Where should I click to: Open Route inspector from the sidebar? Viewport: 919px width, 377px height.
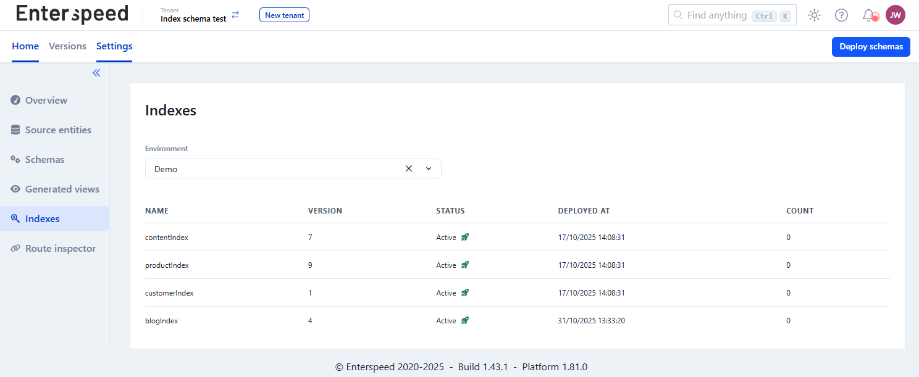(15, 248)
